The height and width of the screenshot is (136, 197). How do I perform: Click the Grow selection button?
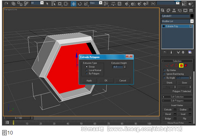pos(184,83)
